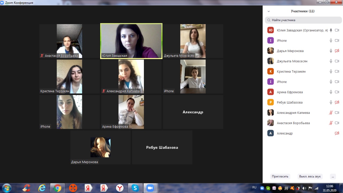Click the volume speaker tray icon
This screenshot has height=193, width=343.
pyautogui.click(x=304, y=188)
